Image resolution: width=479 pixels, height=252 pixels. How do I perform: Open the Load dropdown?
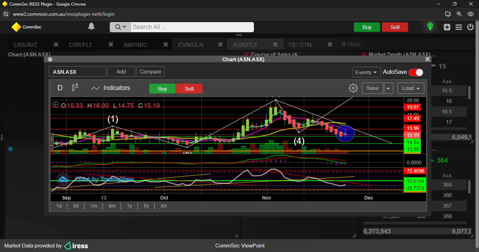click(x=411, y=88)
